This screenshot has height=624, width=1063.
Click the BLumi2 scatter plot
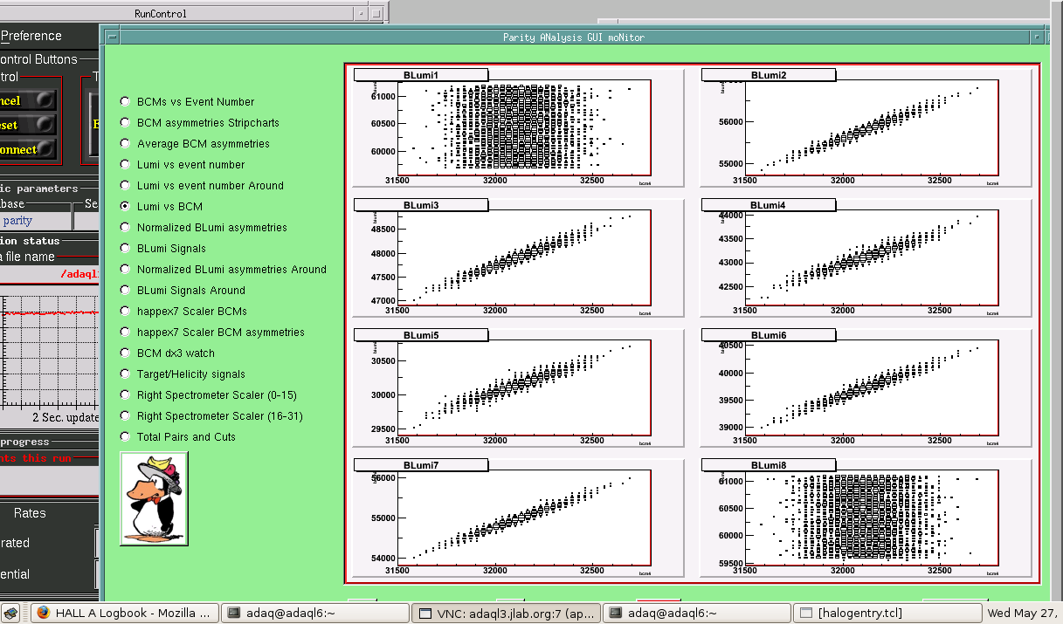coord(872,127)
